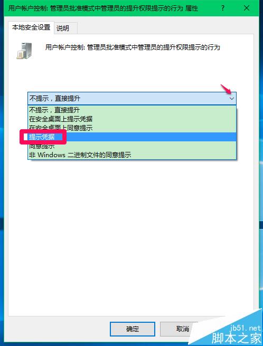Click the combo box showing 不提示，直接提升

pos(132,99)
